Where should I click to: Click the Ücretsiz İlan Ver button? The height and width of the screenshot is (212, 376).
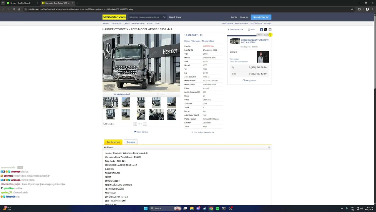click(x=261, y=17)
